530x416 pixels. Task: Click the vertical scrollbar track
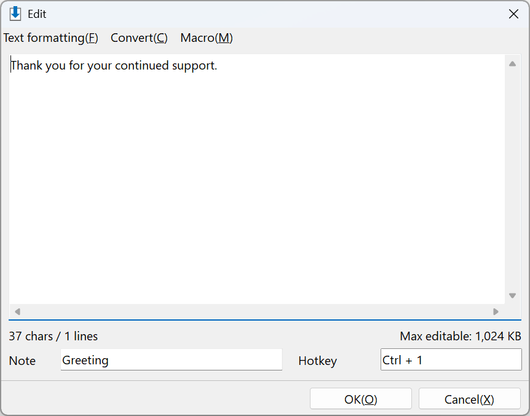click(512, 179)
